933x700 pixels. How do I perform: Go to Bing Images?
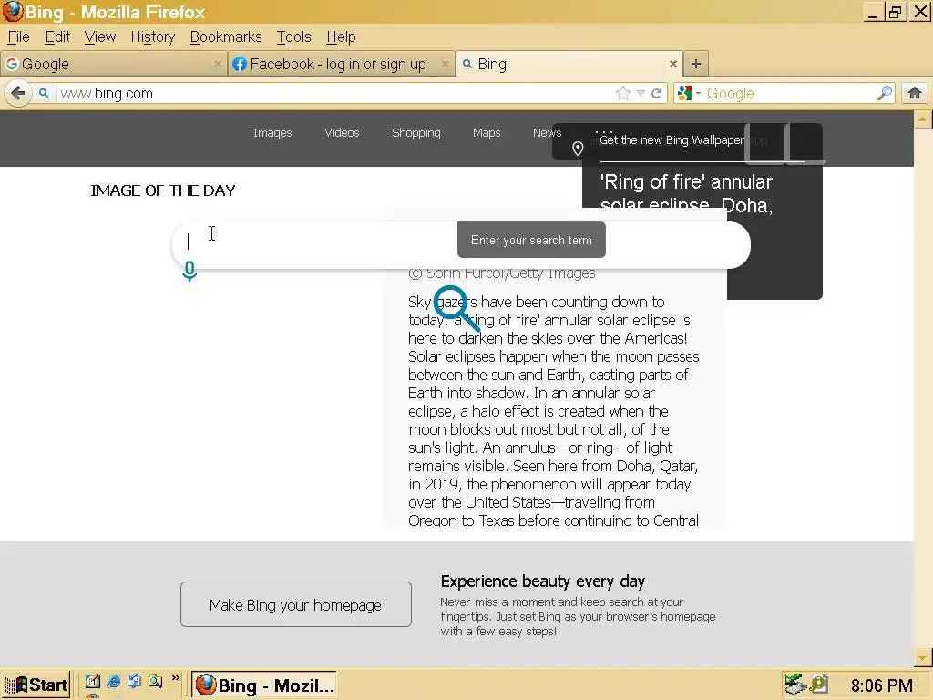pos(272,133)
